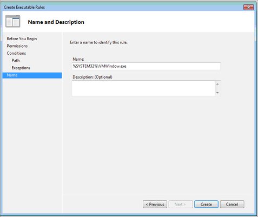Go back with the Previous button

coord(155,205)
